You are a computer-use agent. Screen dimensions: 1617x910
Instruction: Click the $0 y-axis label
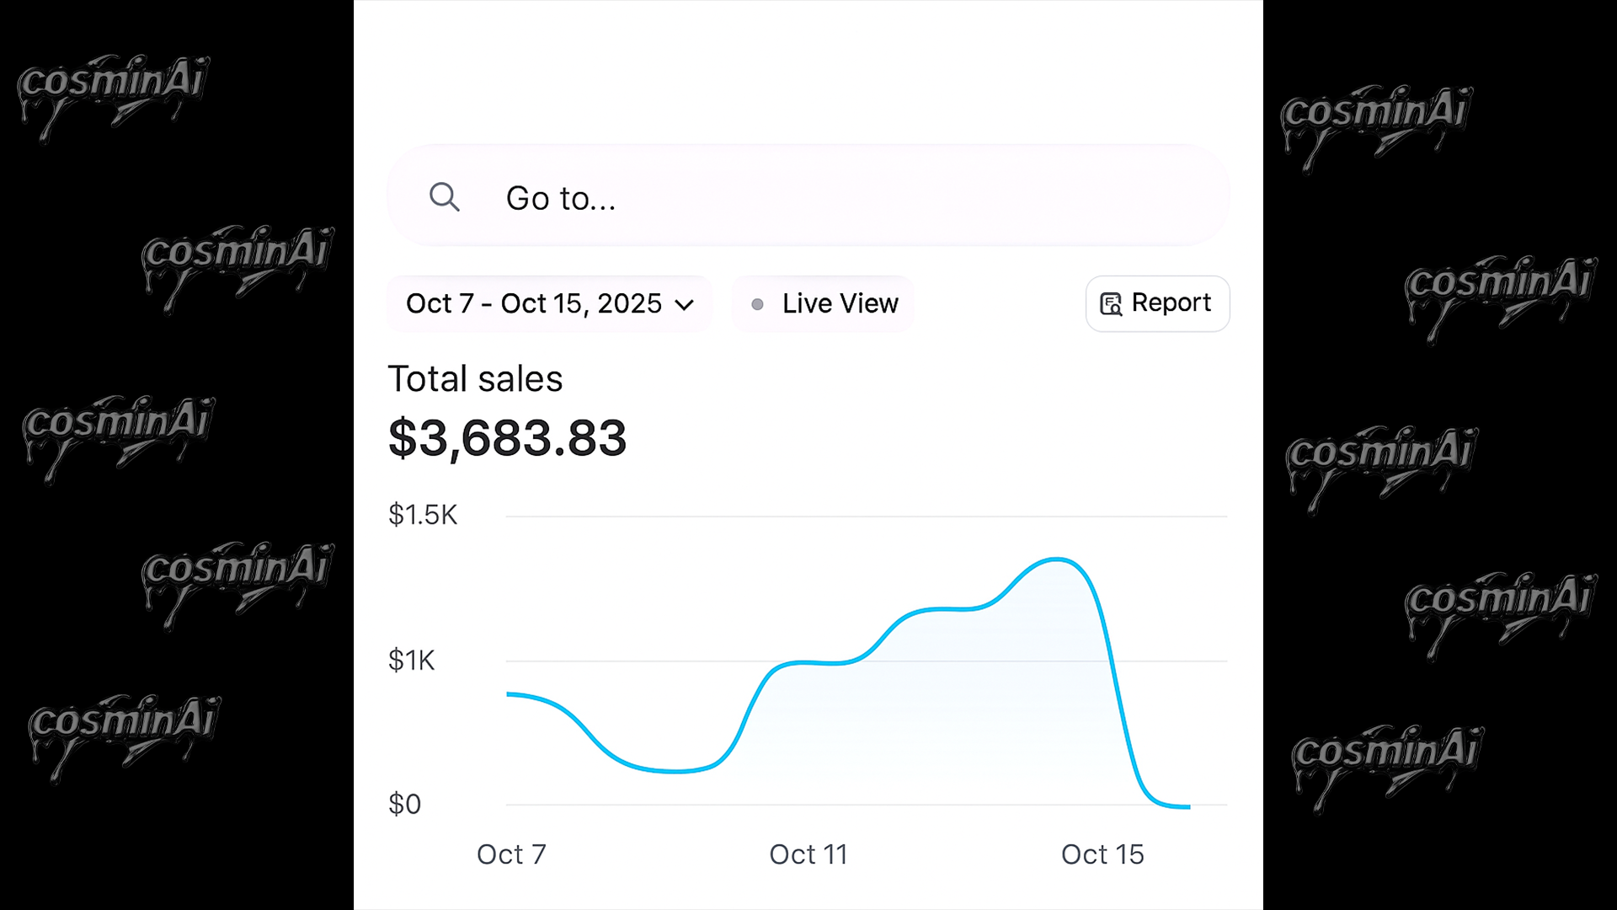(x=404, y=804)
